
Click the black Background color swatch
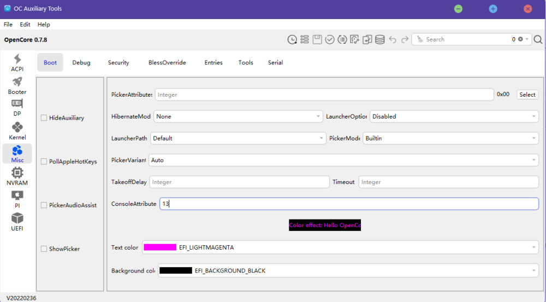click(x=175, y=271)
